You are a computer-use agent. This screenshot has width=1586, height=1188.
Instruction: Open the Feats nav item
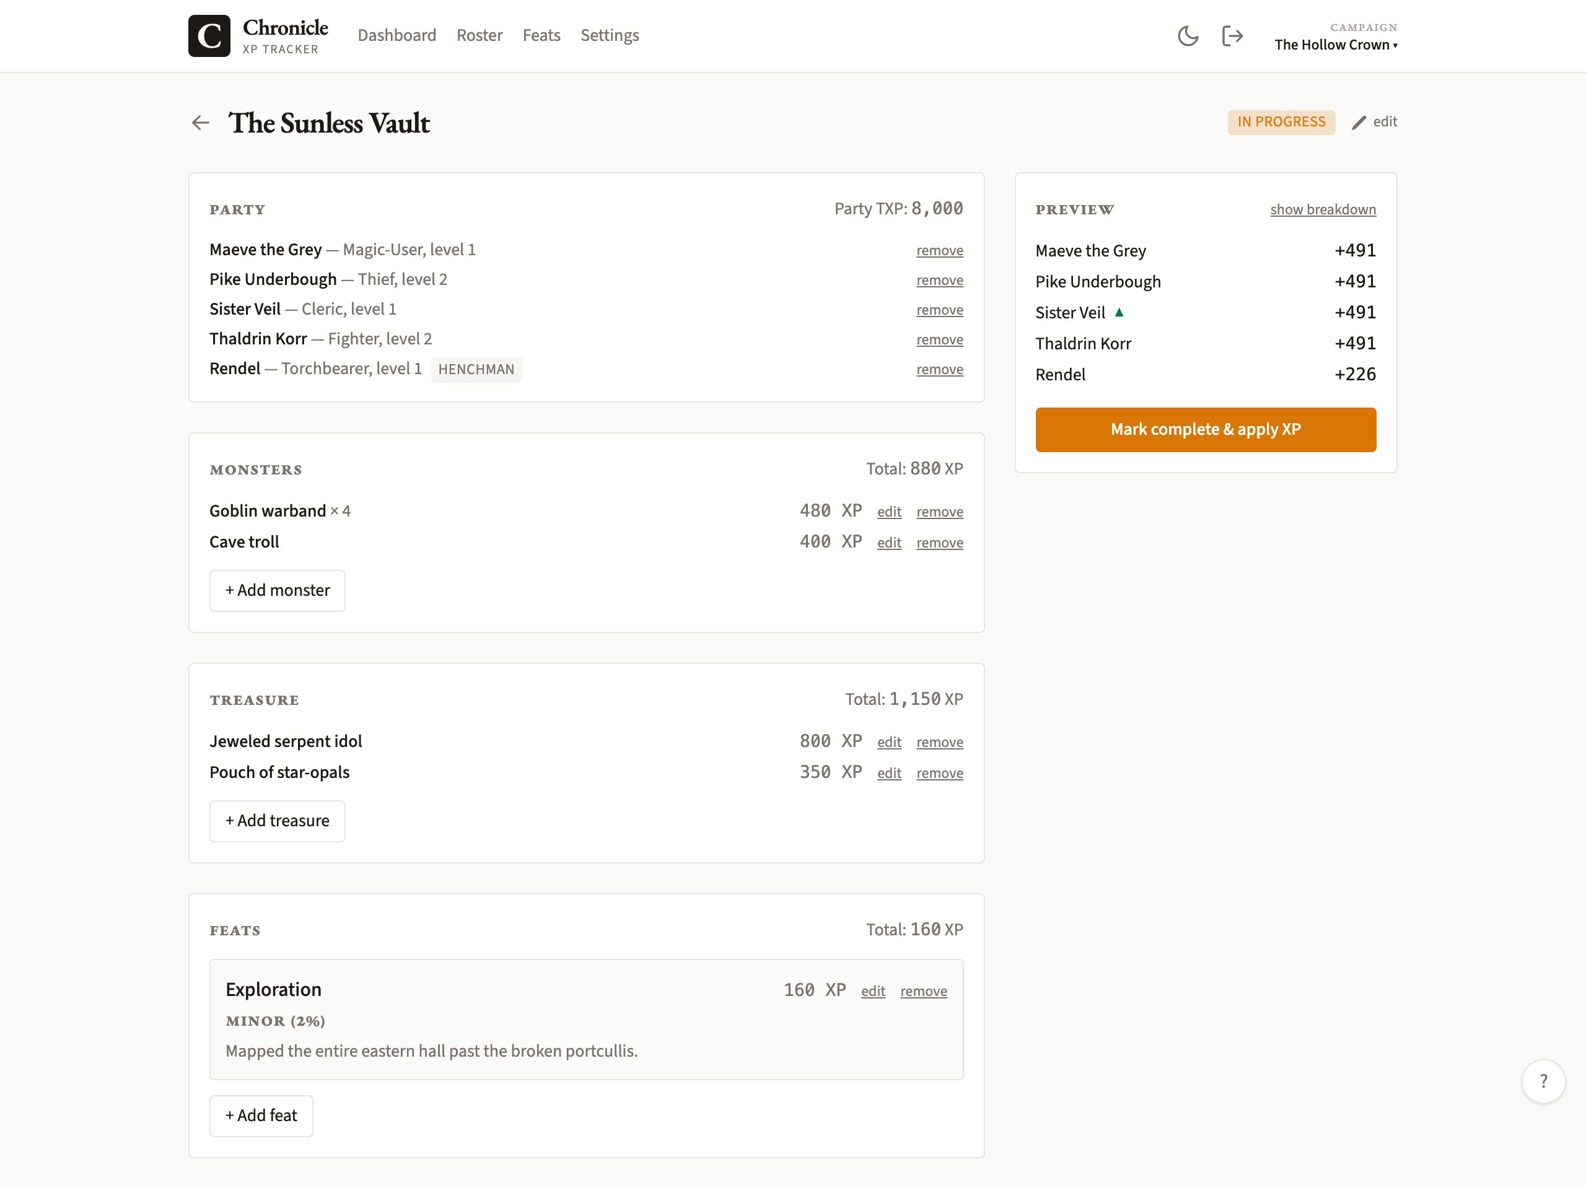click(x=541, y=35)
